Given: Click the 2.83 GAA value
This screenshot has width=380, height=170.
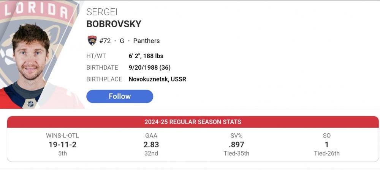Looking at the screenshot, I should 151,145.
